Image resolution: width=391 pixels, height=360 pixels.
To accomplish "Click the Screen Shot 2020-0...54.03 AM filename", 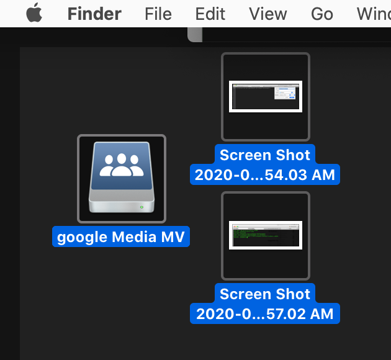I will (265, 164).
